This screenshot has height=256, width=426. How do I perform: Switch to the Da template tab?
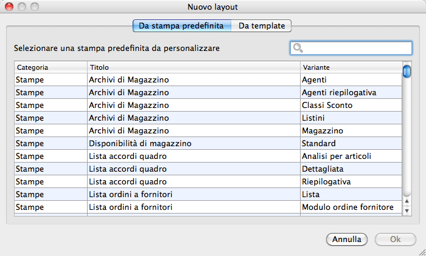[x=262, y=26]
